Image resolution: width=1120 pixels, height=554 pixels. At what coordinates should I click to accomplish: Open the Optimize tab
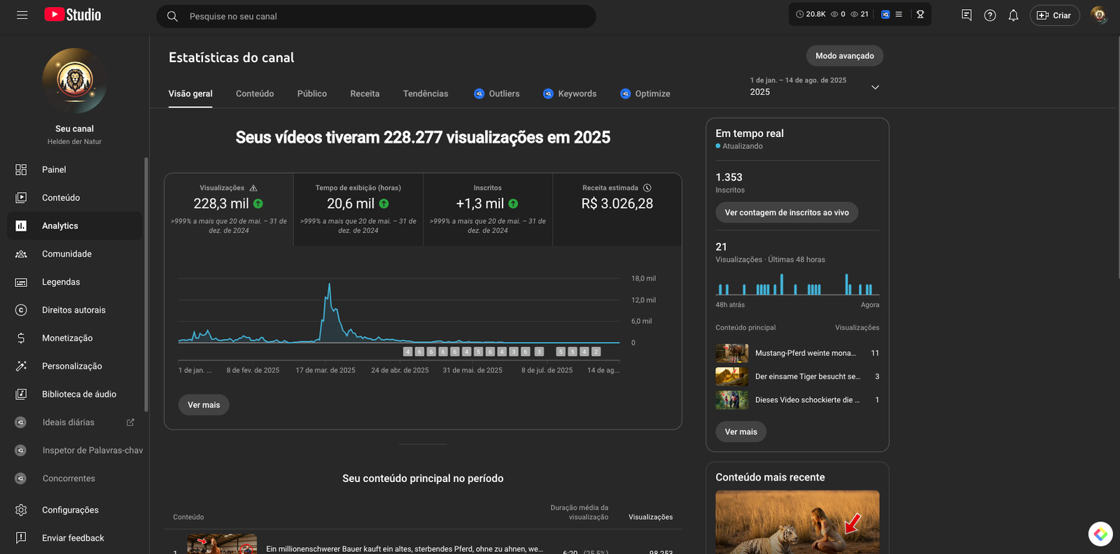(645, 94)
